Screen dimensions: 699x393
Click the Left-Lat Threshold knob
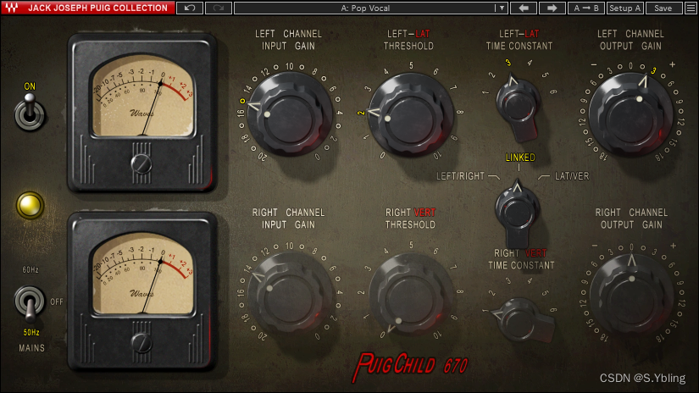tap(411, 115)
